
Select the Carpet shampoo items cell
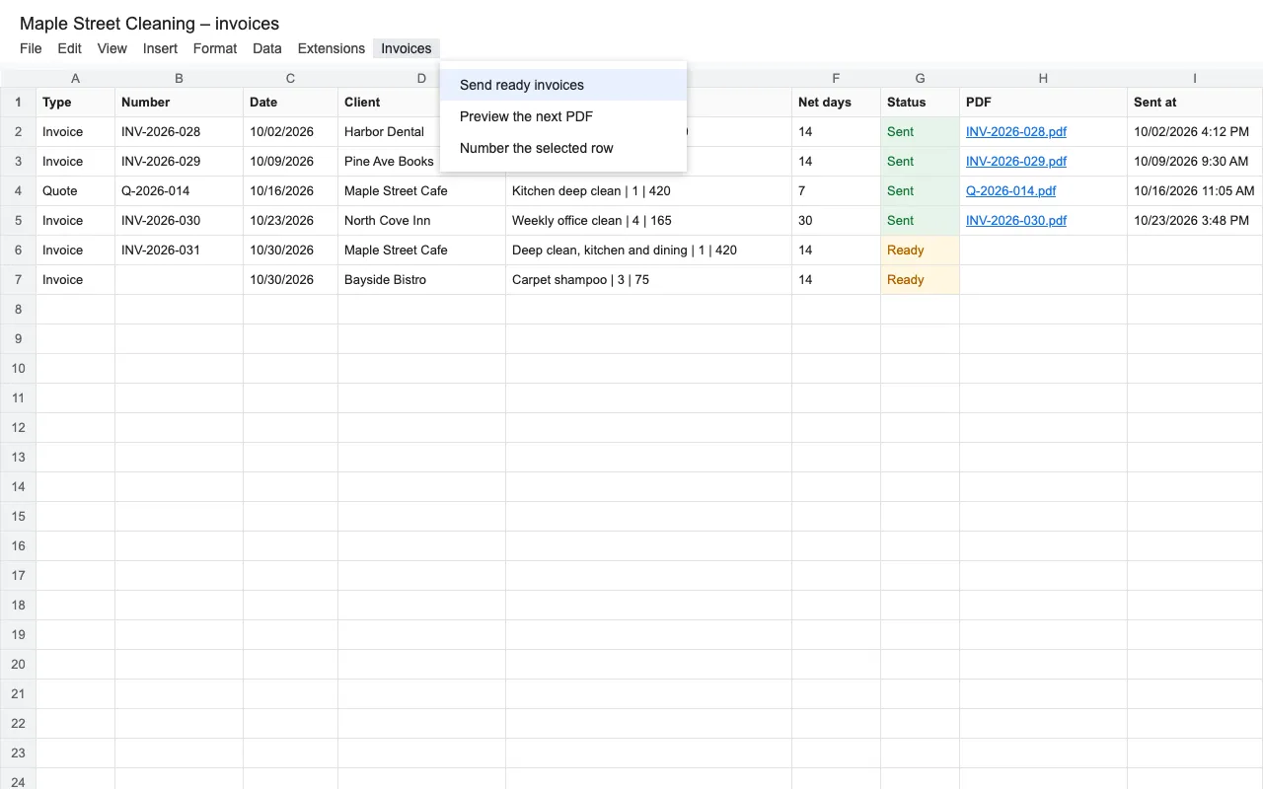click(648, 279)
